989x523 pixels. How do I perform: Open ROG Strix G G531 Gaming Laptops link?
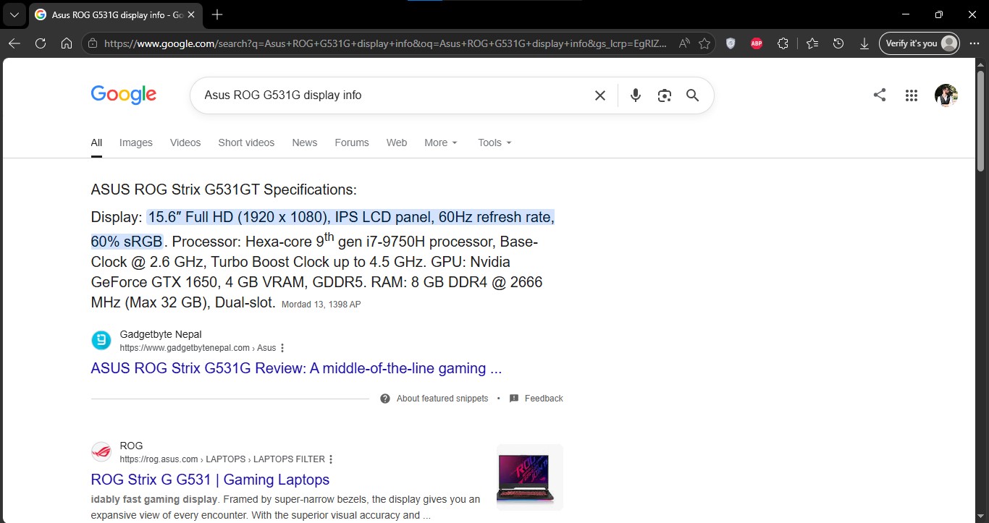point(210,480)
